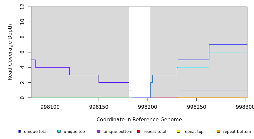Click the 'unique top' legend text
Viewport: 254px width, 139px height.
(74, 132)
